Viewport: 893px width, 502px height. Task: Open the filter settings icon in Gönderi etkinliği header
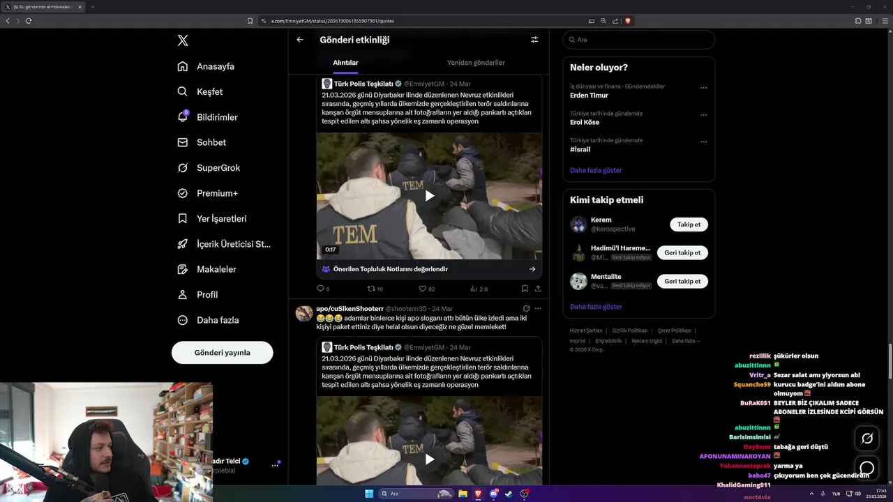pyautogui.click(x=534, y=40)
